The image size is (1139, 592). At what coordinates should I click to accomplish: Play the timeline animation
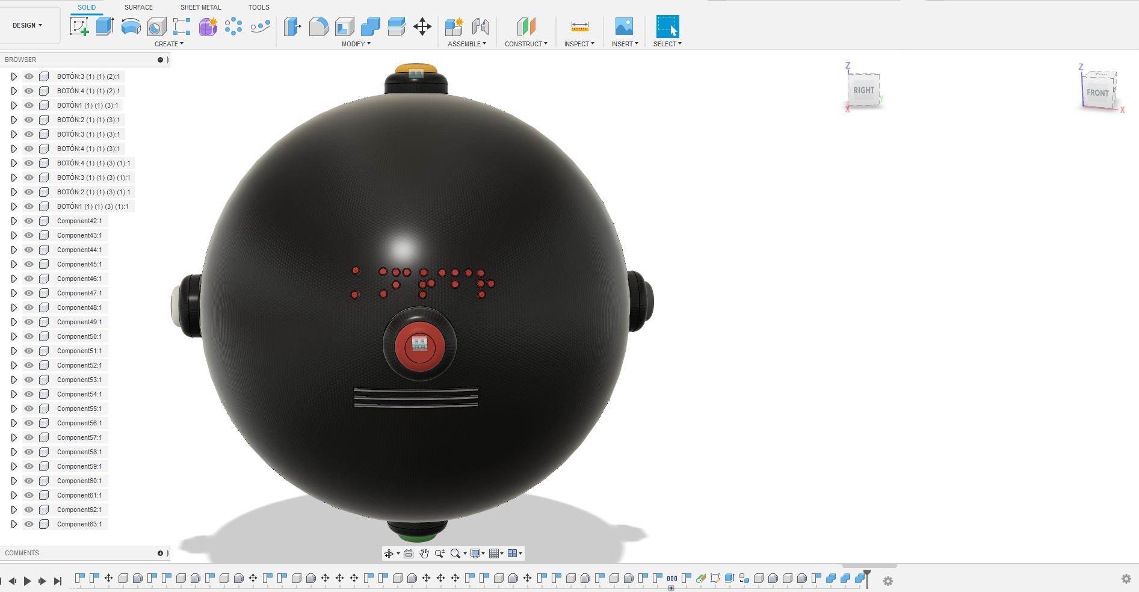tap(27, 581)
